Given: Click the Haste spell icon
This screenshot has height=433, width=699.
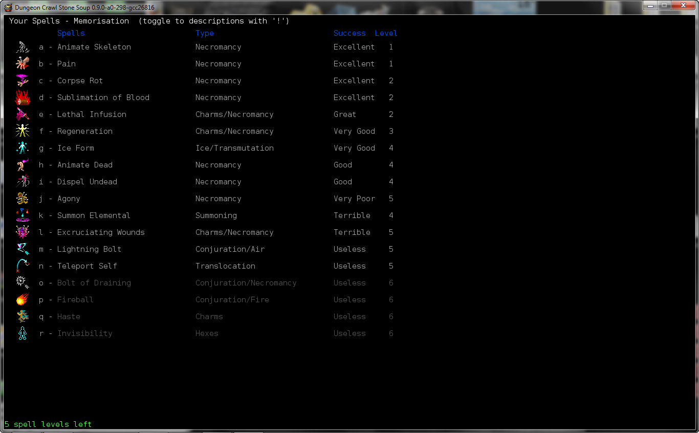Looking at the screenshot, I should point(23,317).
